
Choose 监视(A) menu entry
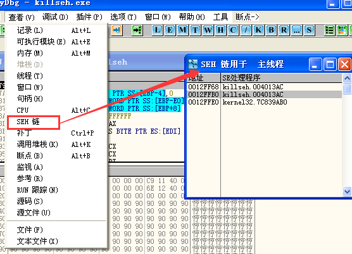[56, 167]
